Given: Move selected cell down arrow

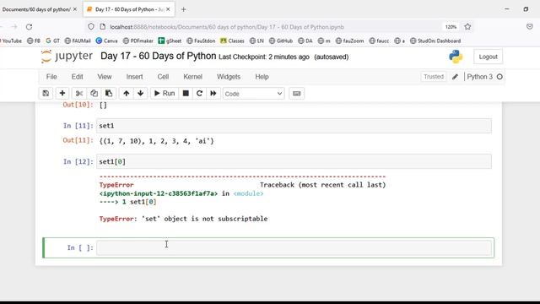Looking at the screenshot, I should click(x=141, y=94).
